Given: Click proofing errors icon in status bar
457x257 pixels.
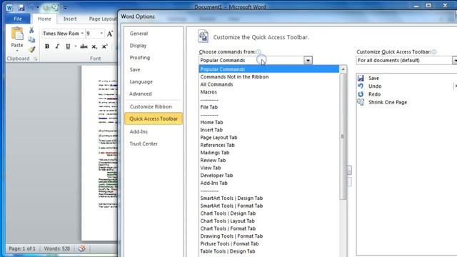Looking at the screenshot, I should 82,248.
